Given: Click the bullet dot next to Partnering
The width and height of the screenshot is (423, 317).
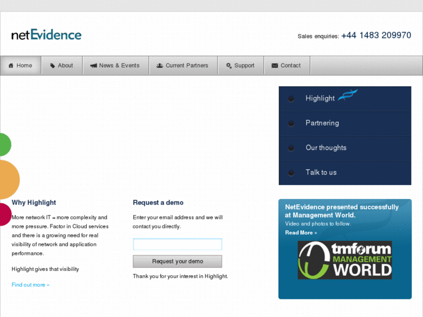Looking at the screenshot, I should point(291,123).
